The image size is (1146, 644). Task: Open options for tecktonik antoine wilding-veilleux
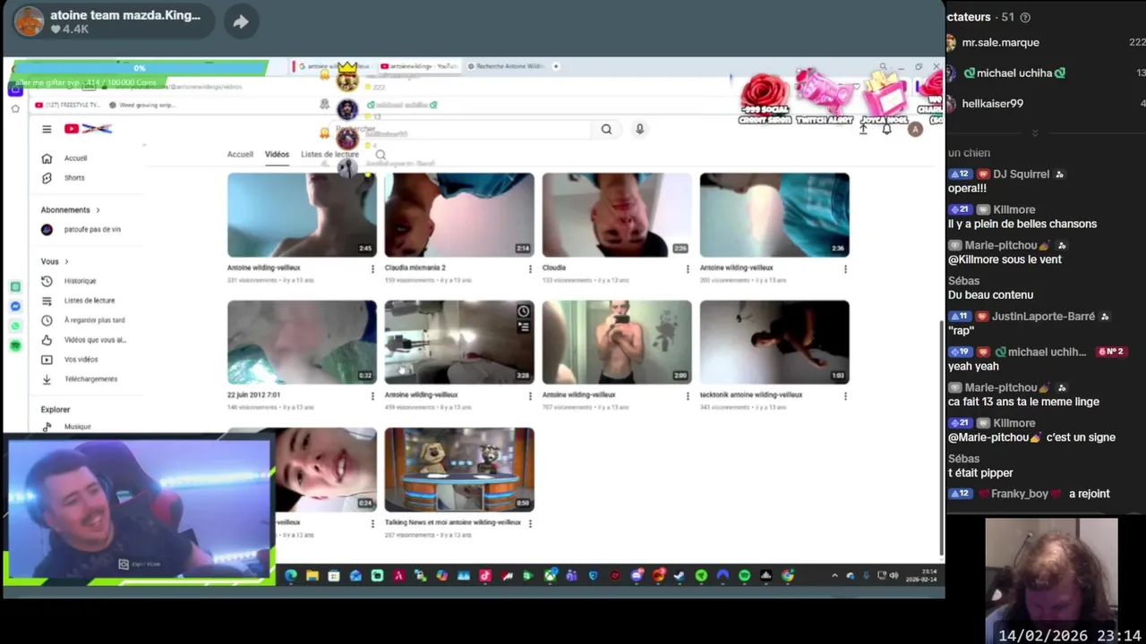845,395
